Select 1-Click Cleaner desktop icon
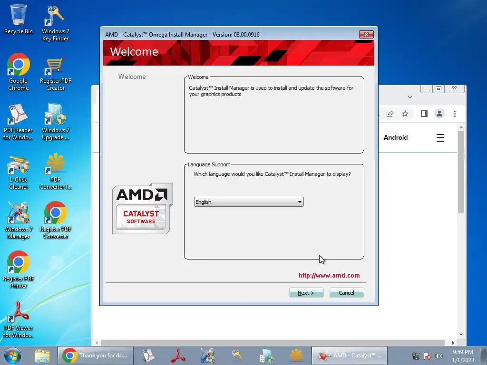The height and width of the screenshot is (365, 487). (x=19, y=173)
